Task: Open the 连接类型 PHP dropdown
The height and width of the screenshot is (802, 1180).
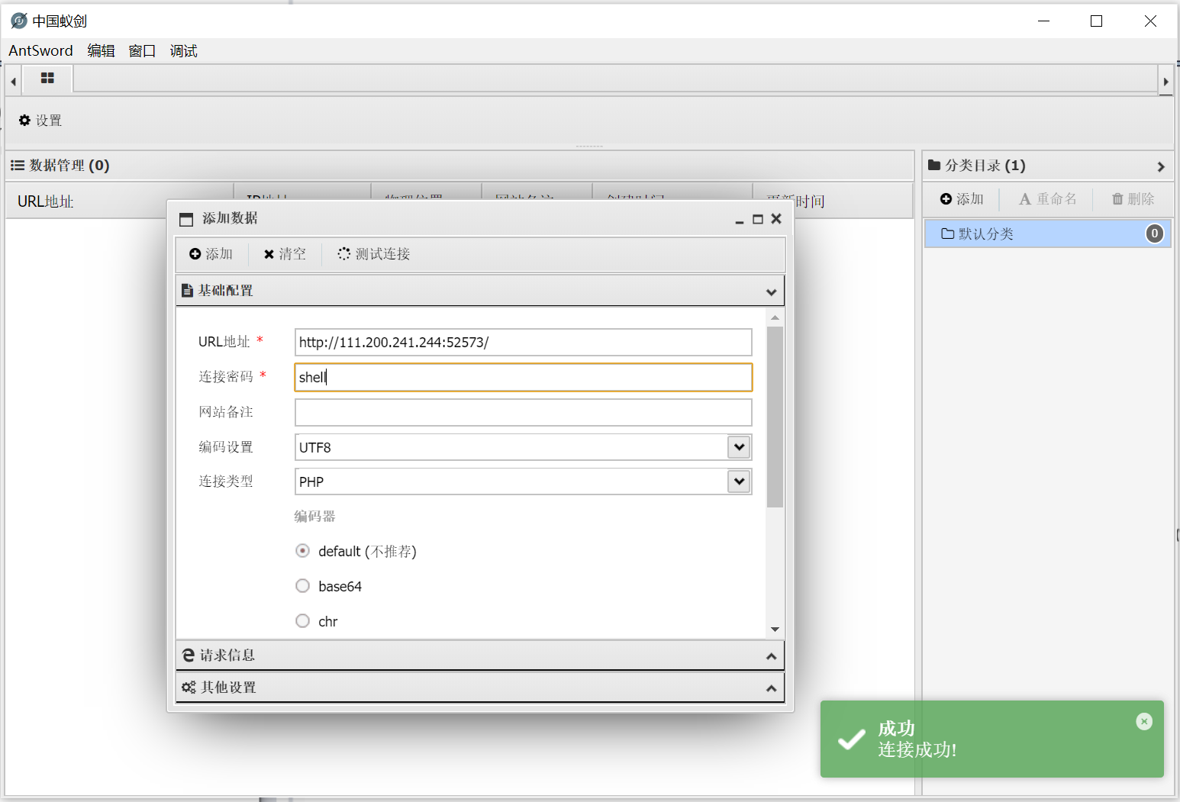Action: tap(737, 481)
